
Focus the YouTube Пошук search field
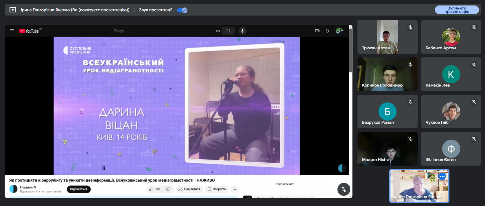[x=162, y=31]
